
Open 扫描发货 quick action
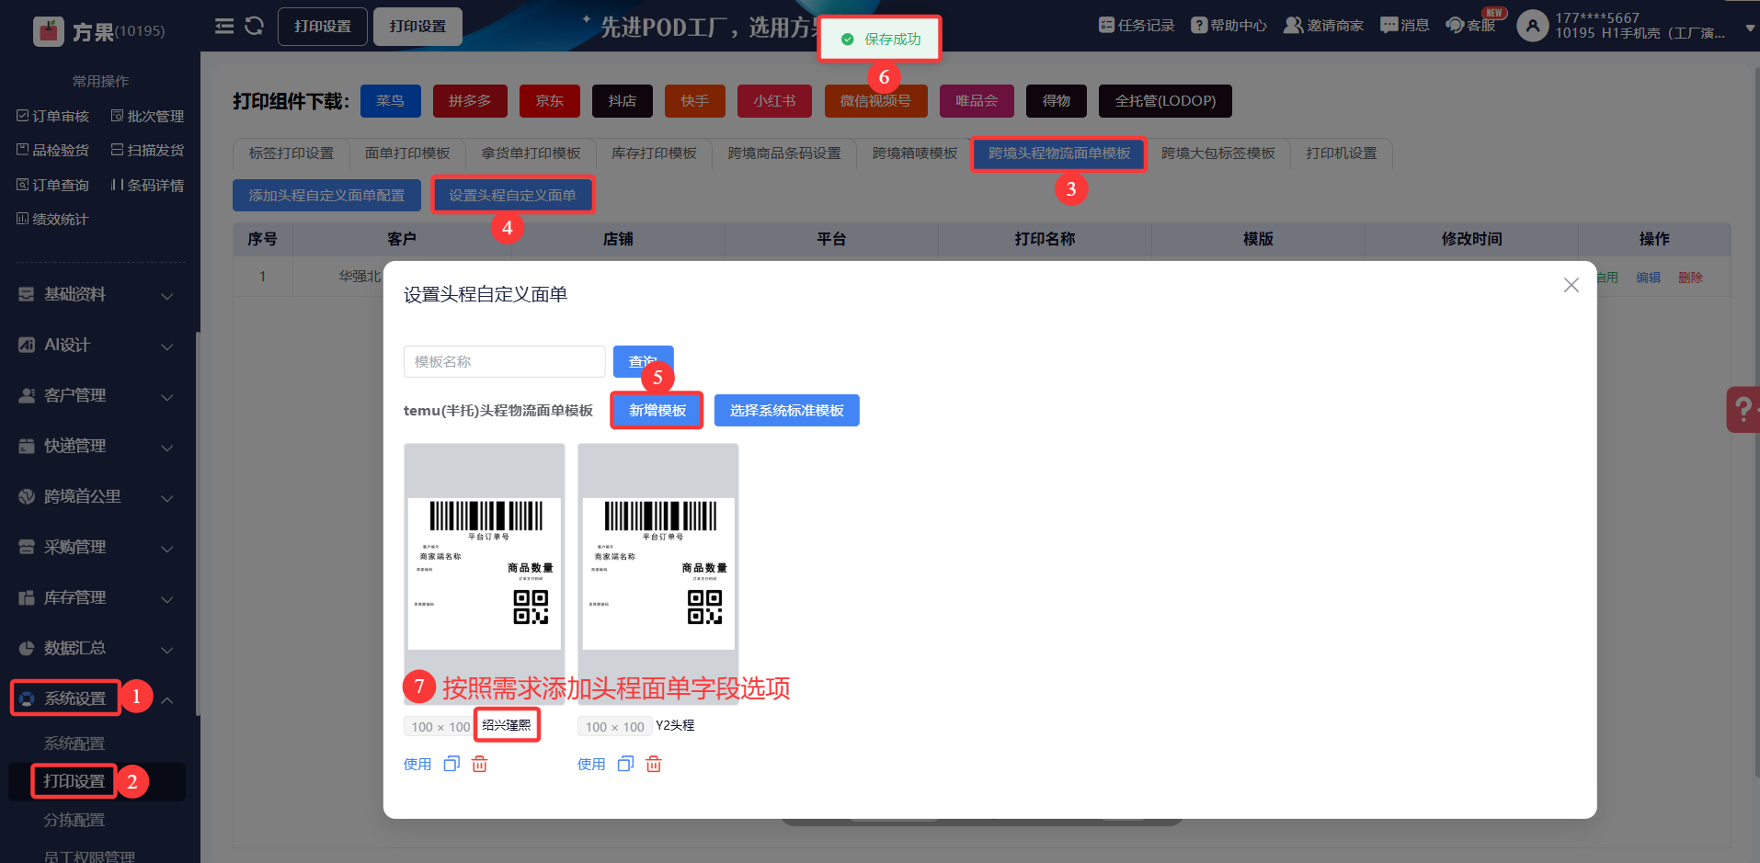click(x=147, y=150)
